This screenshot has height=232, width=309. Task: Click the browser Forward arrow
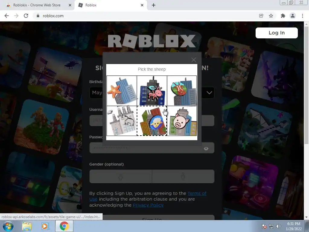point(16,16)
